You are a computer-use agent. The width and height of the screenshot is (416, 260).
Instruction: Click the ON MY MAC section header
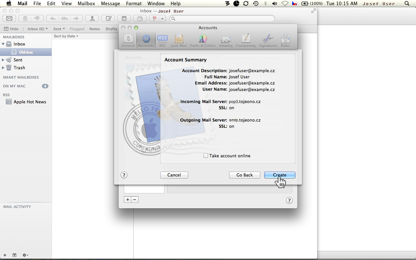pos(14,86)
